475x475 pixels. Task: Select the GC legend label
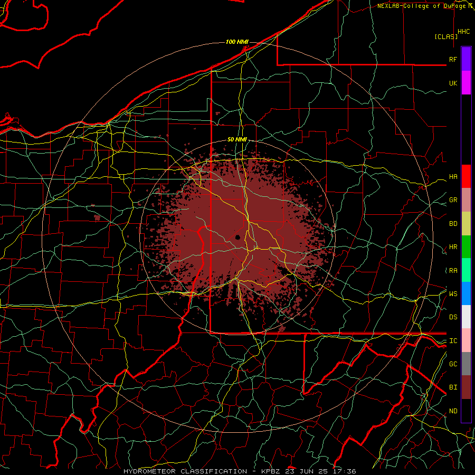point(453,364)
